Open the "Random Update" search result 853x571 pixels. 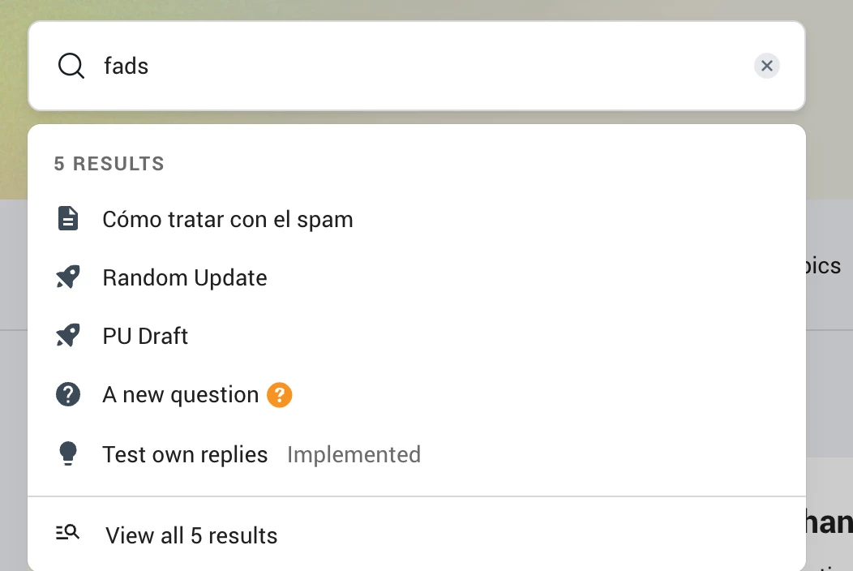185,277
